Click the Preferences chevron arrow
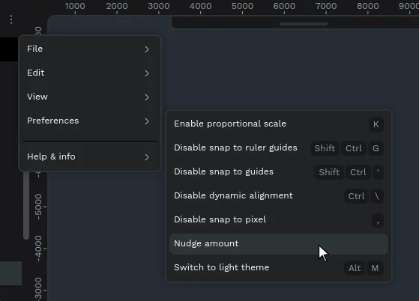The height and width of the screenshot is (301, 419). (147, 121)
